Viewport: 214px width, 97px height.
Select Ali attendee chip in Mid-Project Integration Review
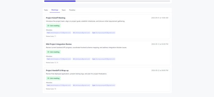82,59
